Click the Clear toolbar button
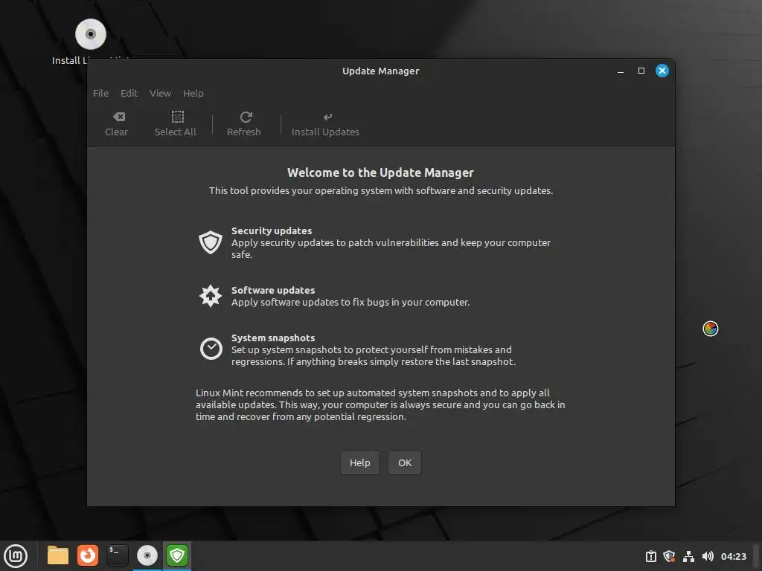Viewport: 762px width, 571px height. coord(116,124)
